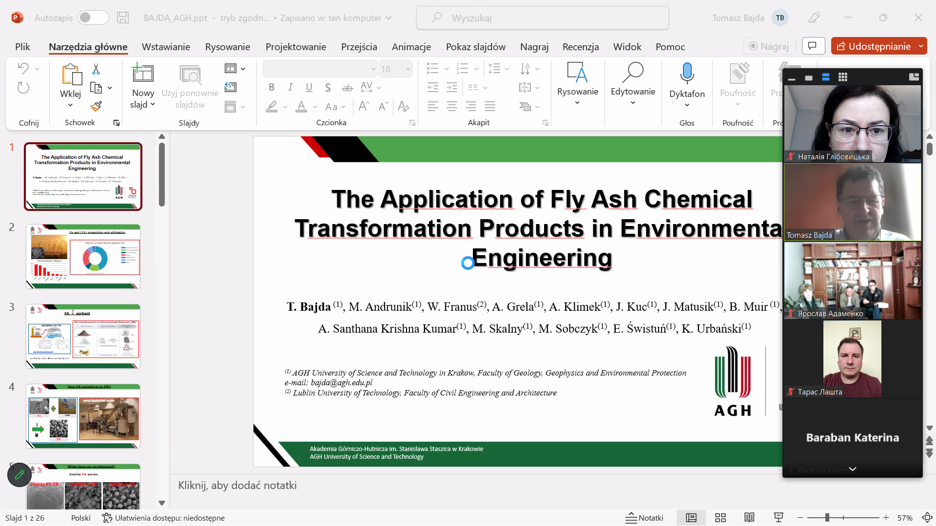This screenshot has height=526, width=936.
Task: Open the Plik menu tab
Action: [x=22, y=47]
